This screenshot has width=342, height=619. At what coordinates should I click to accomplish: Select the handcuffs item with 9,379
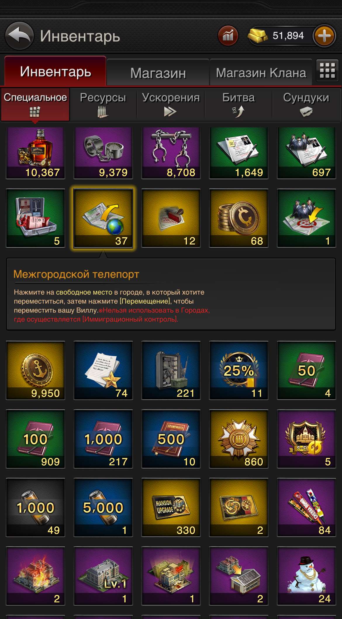103,153
